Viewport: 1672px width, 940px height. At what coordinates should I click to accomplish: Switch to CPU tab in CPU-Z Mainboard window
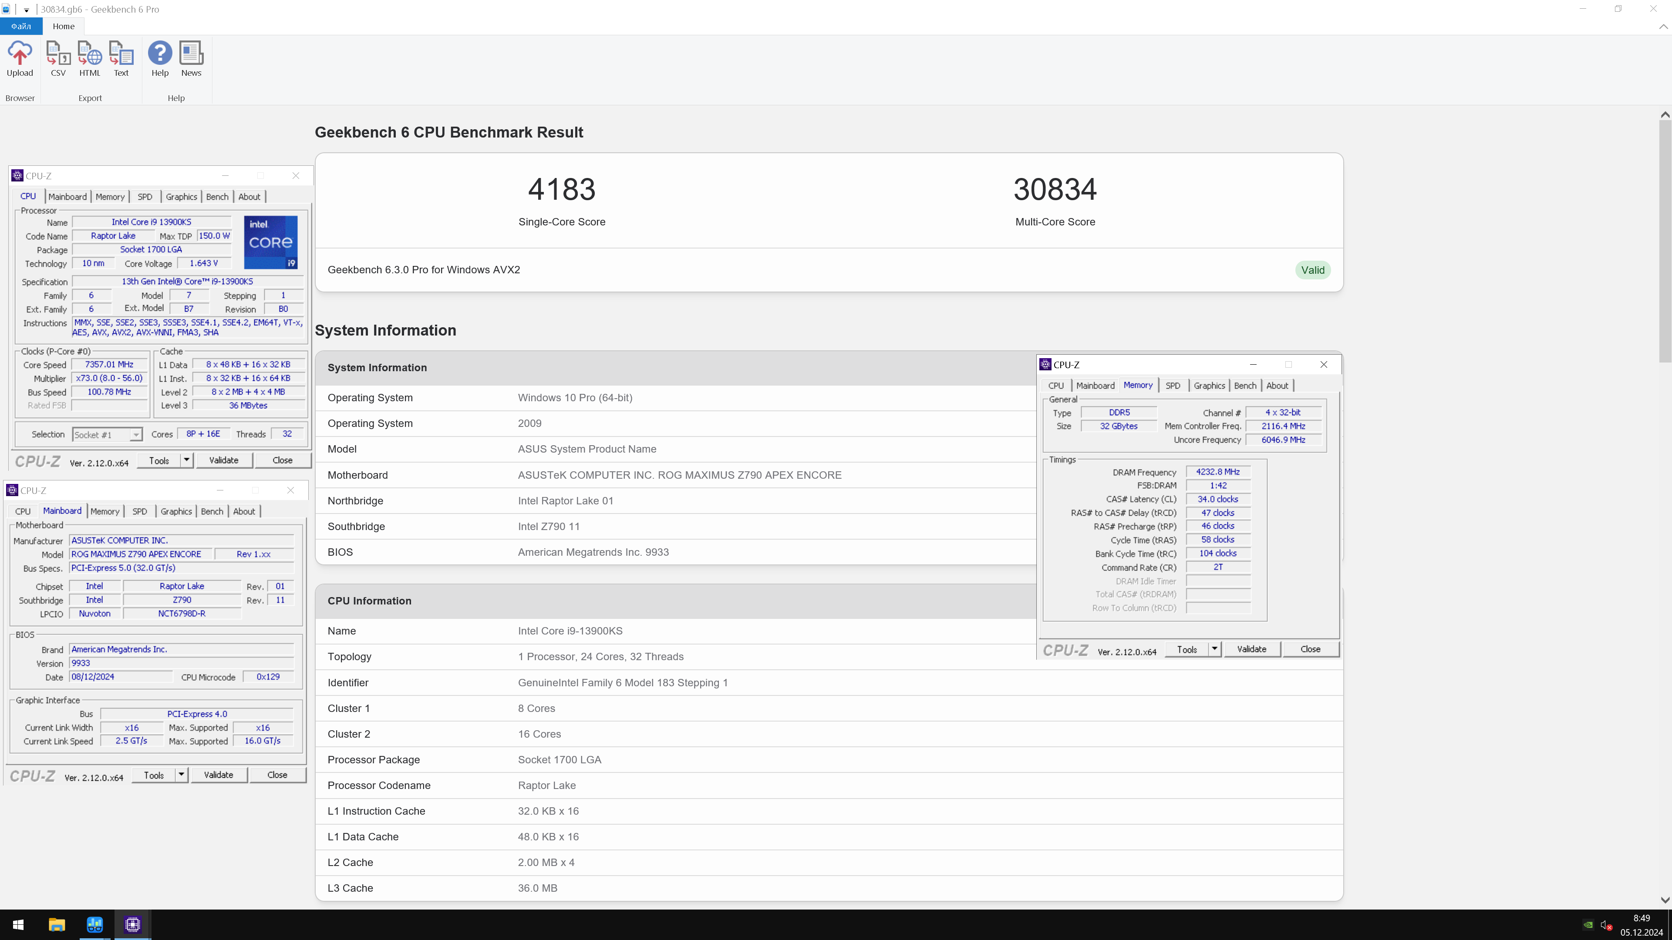[23, 511]
